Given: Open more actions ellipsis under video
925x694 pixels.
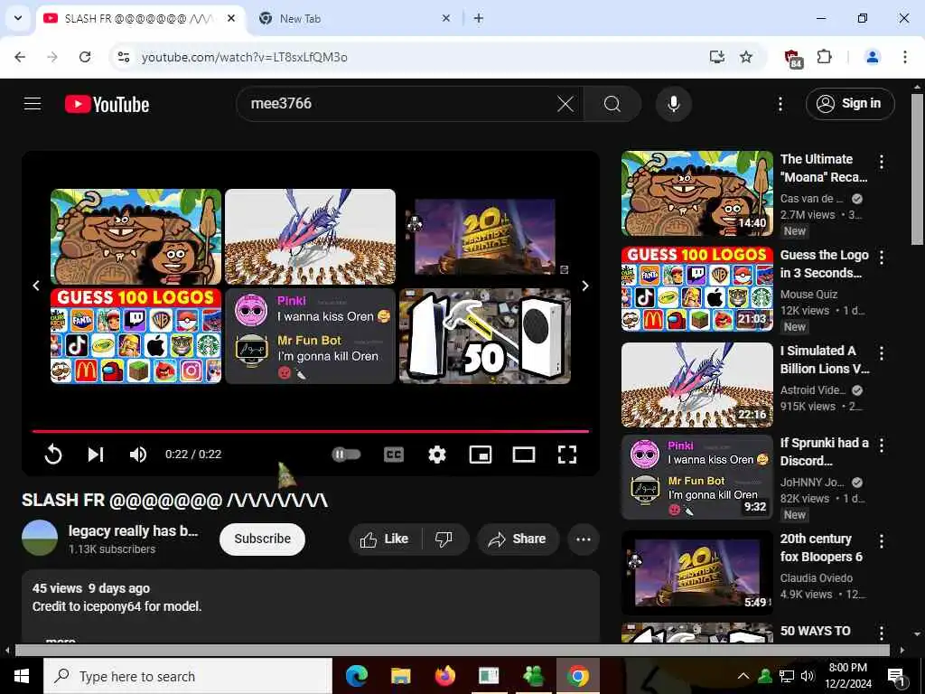Looking at the screenshot, I should click(x=584, y=539).
